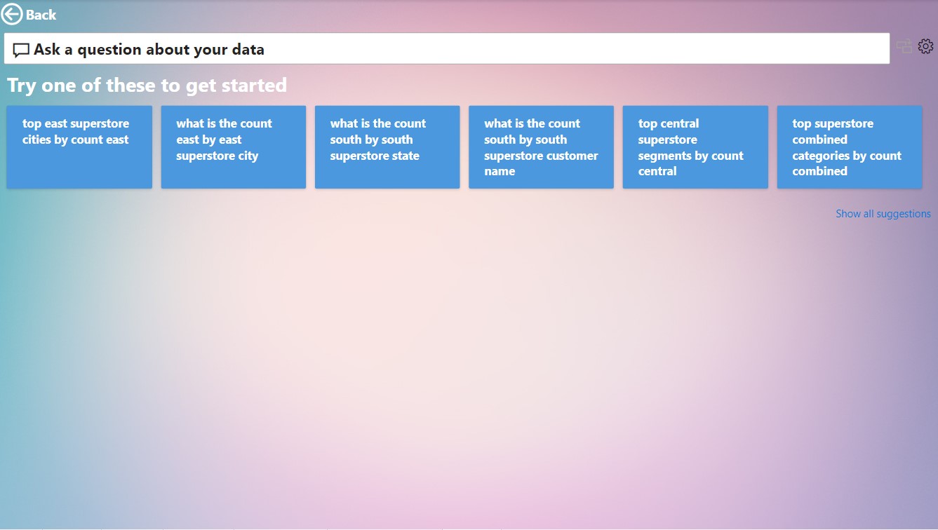Click the convert-to-standard-visual icon near the gear
Image resolution: width=938 pixels, height=530 pixels.
point(904,46)
